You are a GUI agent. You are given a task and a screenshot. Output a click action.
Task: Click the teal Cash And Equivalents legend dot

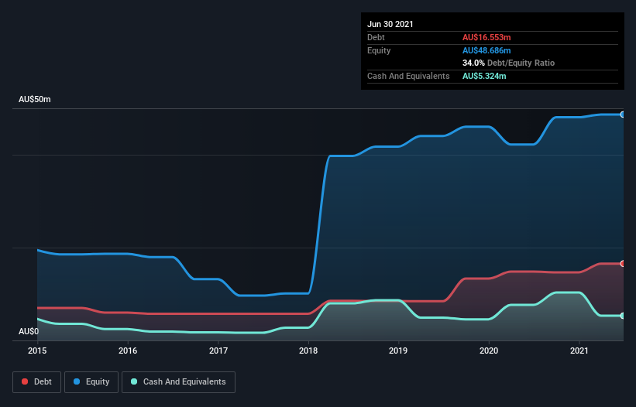[x=134, y=381]
